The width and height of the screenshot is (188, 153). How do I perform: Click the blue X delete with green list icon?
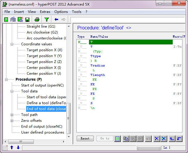(164, 139)
